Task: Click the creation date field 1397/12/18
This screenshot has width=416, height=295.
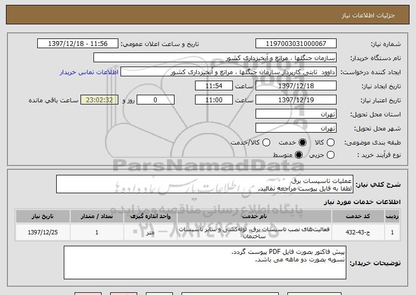Action: [296, 86]
